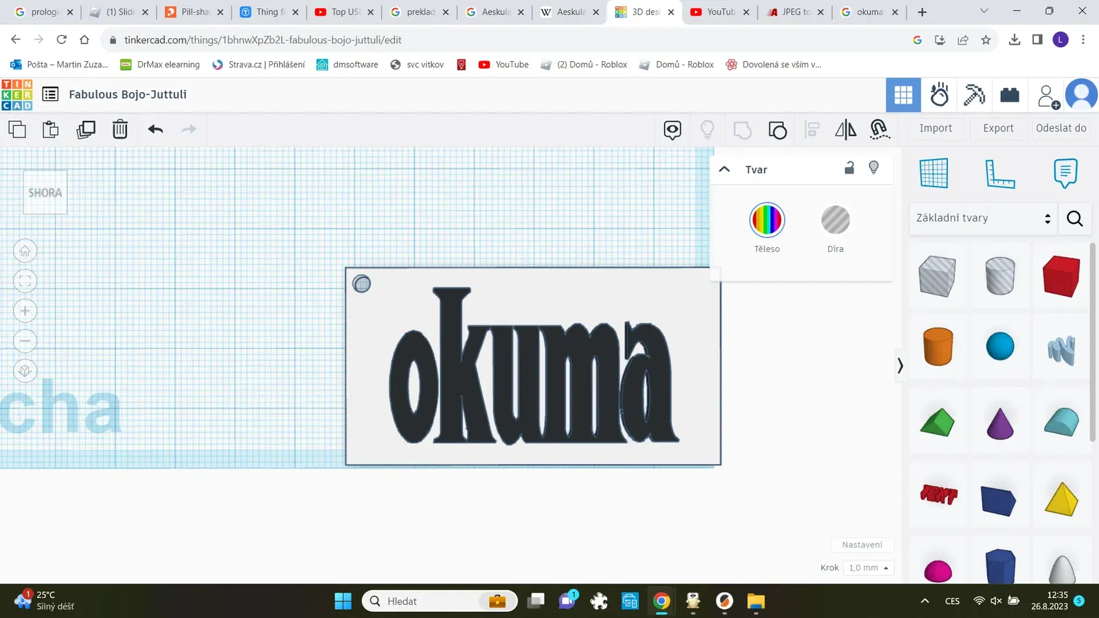Select the red TEXT shape
The width and height of the screenshot is (1099, 618).
(x=938, y=494)
